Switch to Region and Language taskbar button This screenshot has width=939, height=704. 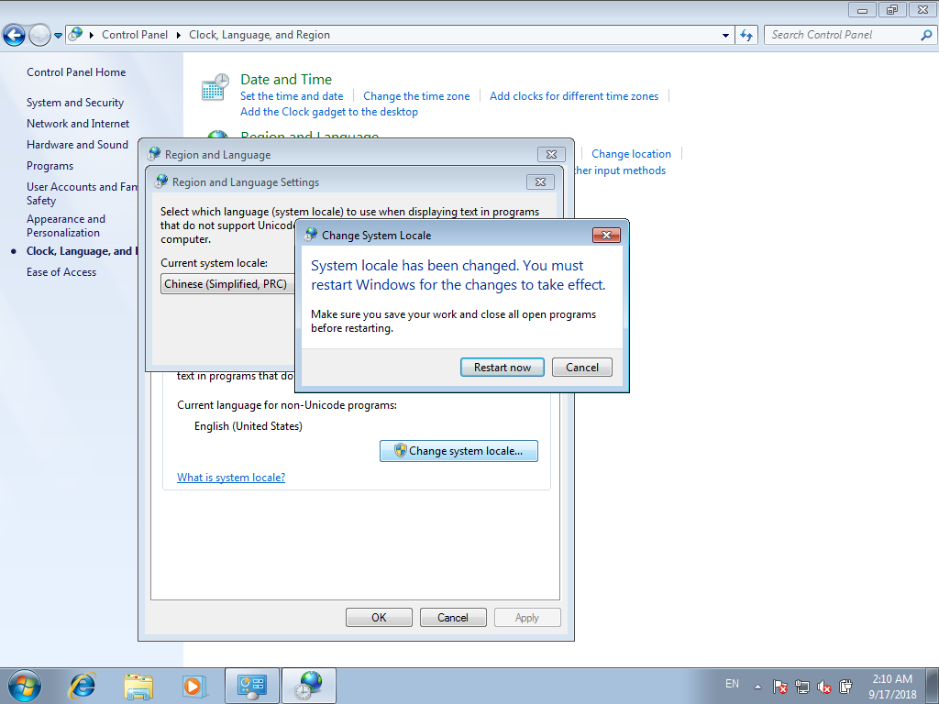tap(308, 686)
